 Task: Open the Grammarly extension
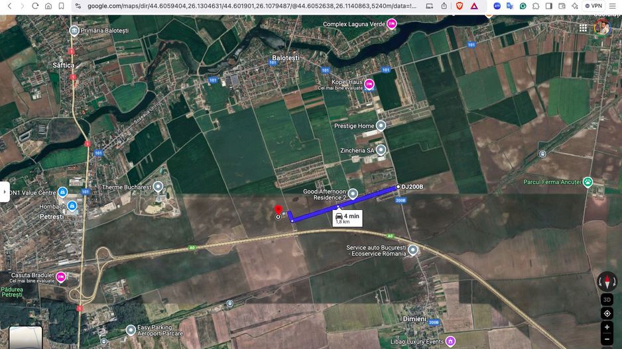523,6
